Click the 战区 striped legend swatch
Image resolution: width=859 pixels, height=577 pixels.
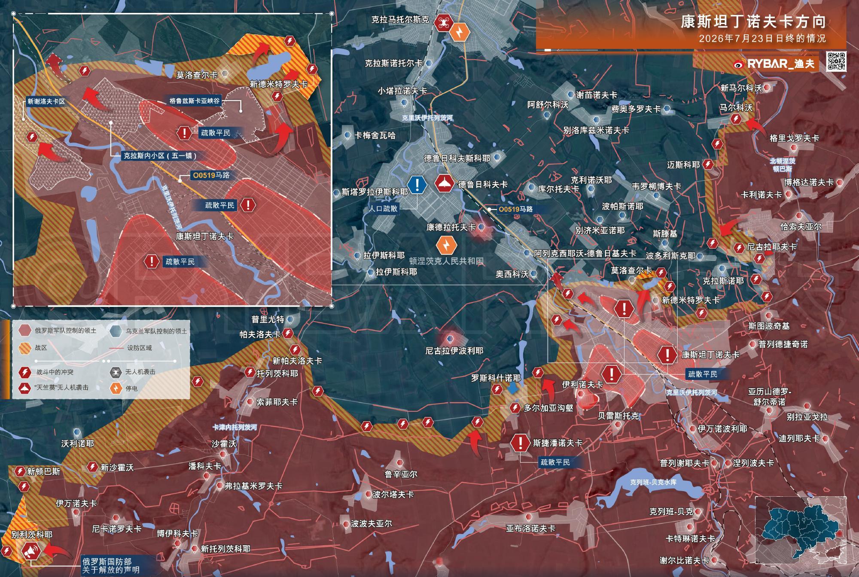[26, 347]
